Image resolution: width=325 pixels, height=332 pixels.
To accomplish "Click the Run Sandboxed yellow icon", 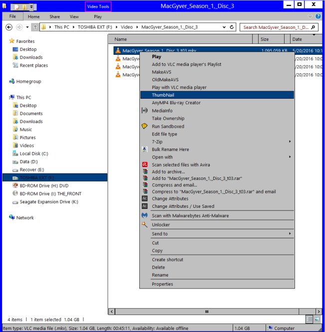I will pos(144,126).
